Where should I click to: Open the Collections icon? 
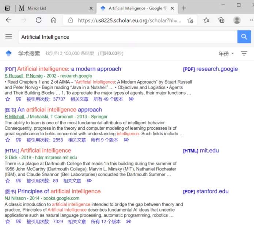221,20
